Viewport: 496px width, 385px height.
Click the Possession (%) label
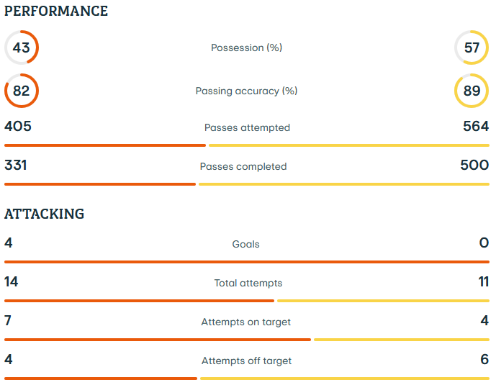pyautogui.click(x=246, y=47)
